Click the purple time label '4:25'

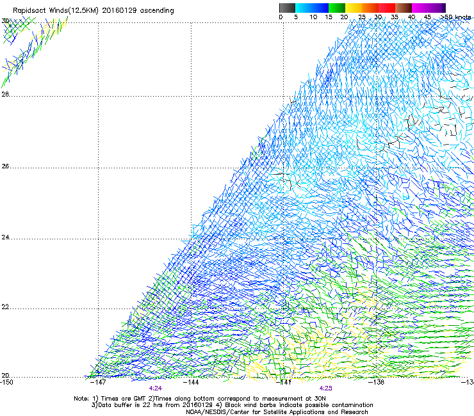coord(325,388)
